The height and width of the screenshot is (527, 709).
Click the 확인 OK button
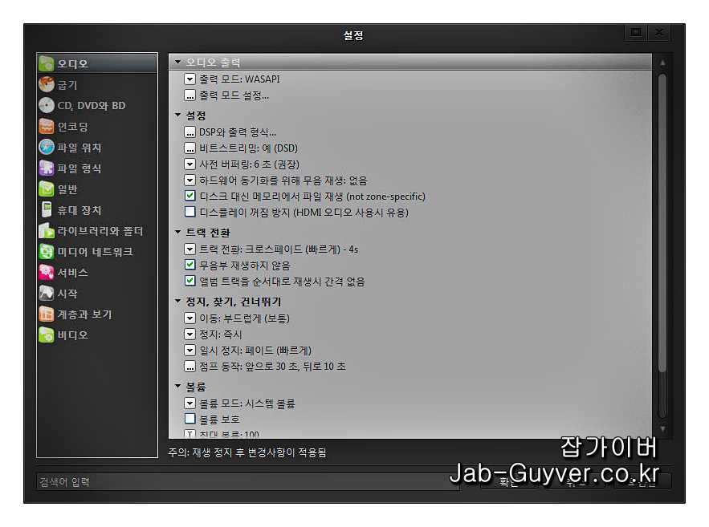pyautogui.click(x=508, y=482)
